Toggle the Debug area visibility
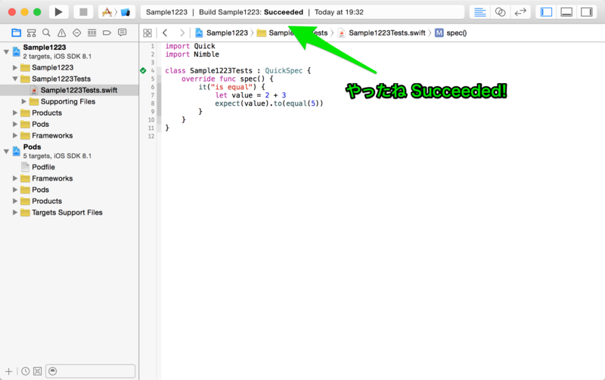This screenshot has height=380, width=605. [x=566, y=12]
